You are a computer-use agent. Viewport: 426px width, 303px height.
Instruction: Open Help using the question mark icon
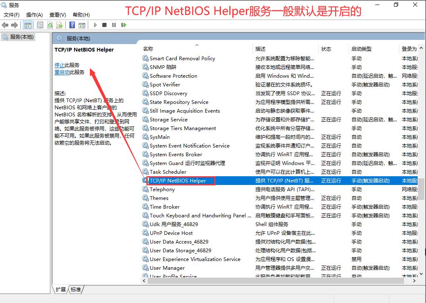pos(72,25)
